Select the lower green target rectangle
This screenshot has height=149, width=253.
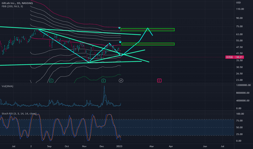(148, 44)
